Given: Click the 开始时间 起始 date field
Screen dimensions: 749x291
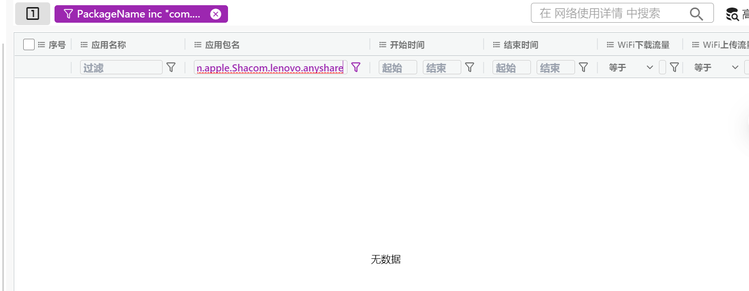Looking at the screenshot, I should tap(398, 68).
